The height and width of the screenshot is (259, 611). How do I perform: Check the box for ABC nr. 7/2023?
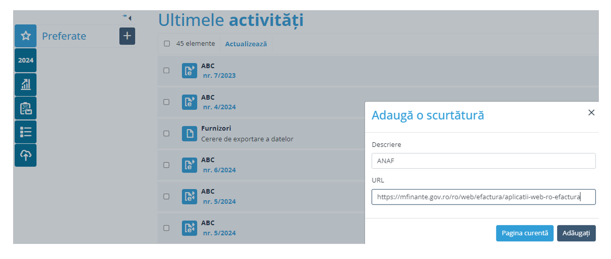[x=166, y=70]
